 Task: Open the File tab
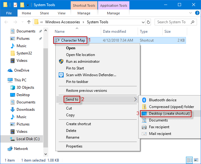(x=9, y=13)
